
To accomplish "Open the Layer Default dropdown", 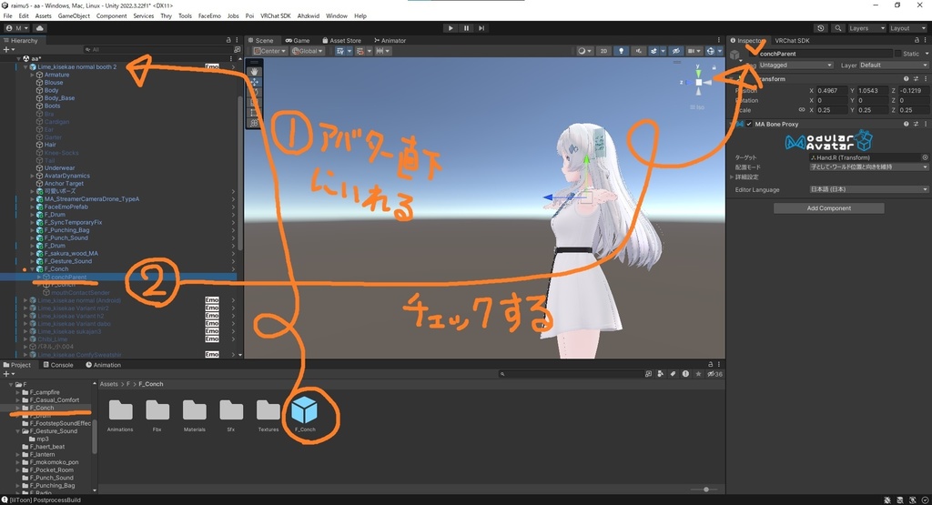I will pos(894,66).
